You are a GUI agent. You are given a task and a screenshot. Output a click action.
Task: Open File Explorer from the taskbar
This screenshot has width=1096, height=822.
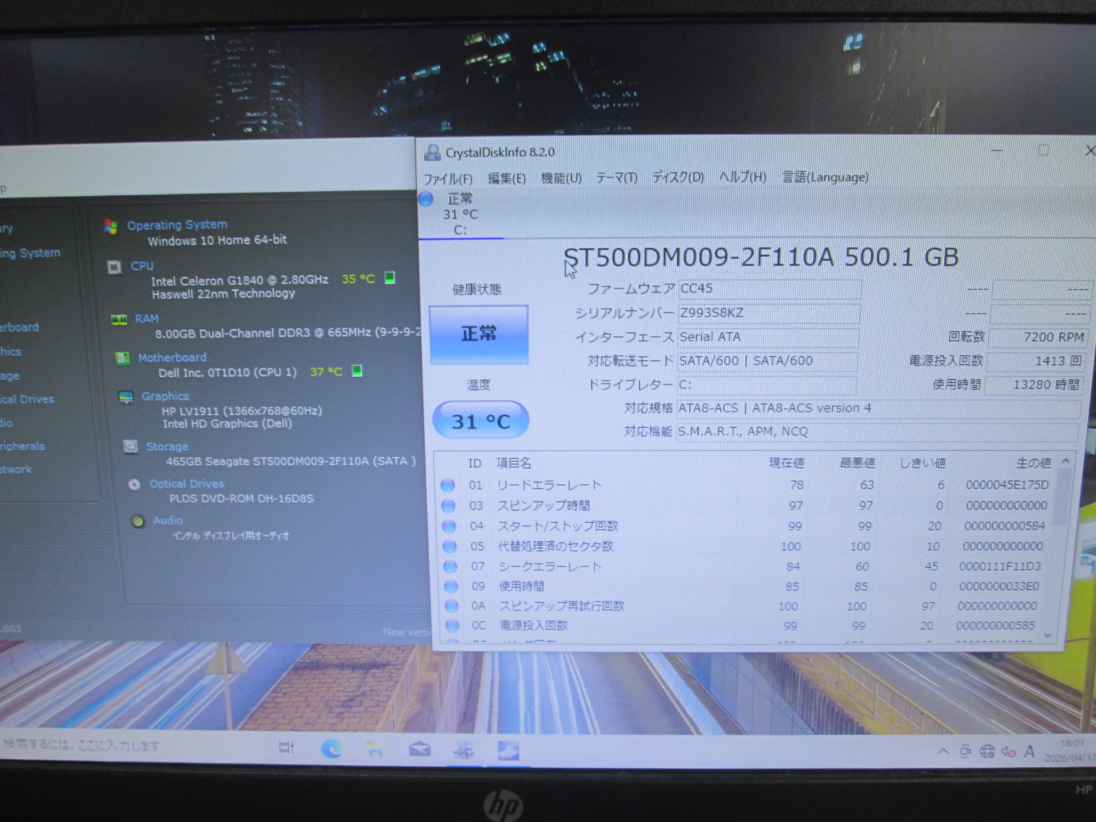click(375, 749)
